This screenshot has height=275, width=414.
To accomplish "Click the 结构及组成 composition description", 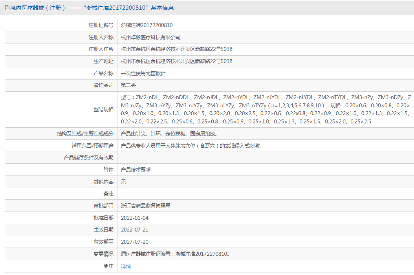I will click(168, 134).
